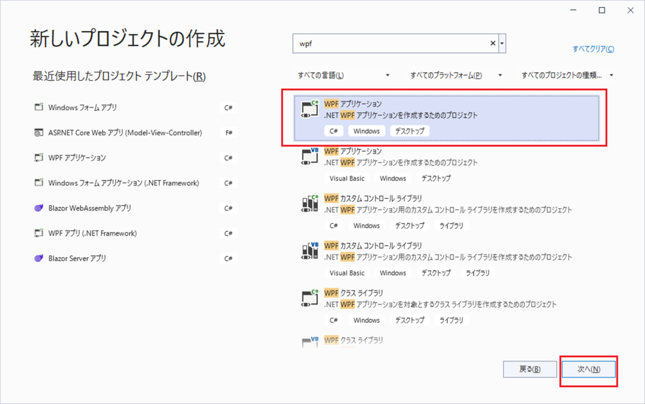Select C# WPF カスタム コントロール ライブラリ template
Viewport: 645px width, 404px height.
point(446,212)
